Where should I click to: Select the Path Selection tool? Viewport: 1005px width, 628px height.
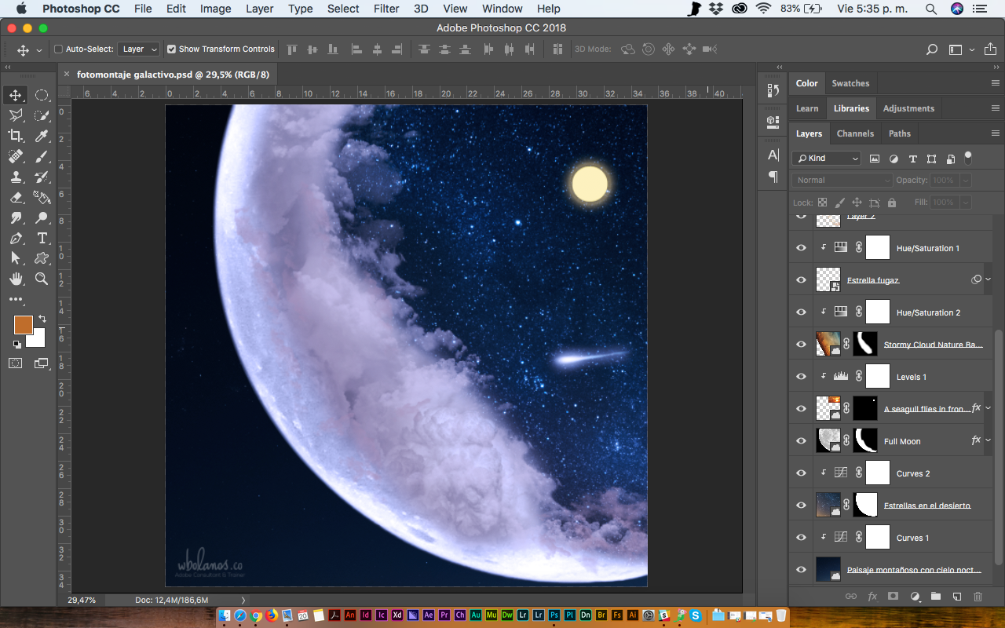[16, 258]
